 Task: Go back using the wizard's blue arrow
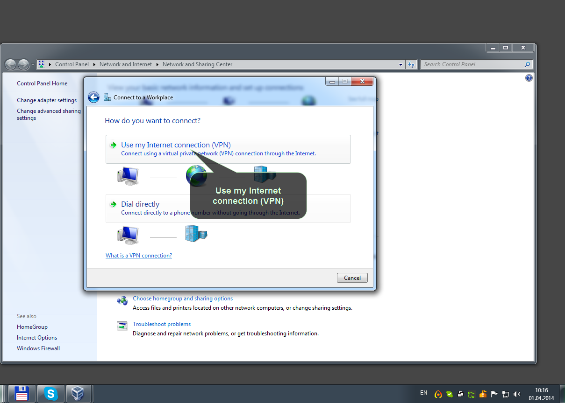click(x=93, y=97)
